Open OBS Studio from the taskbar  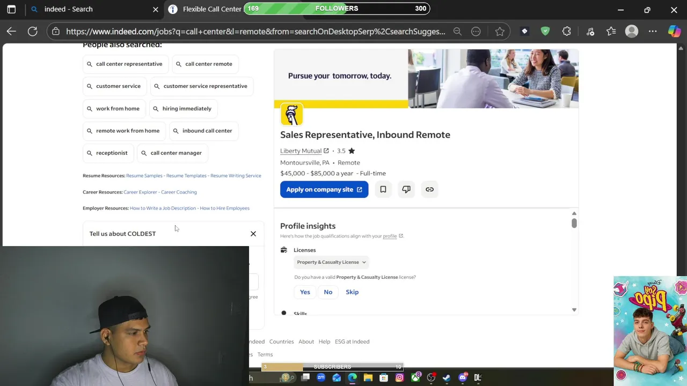(431, 378)
